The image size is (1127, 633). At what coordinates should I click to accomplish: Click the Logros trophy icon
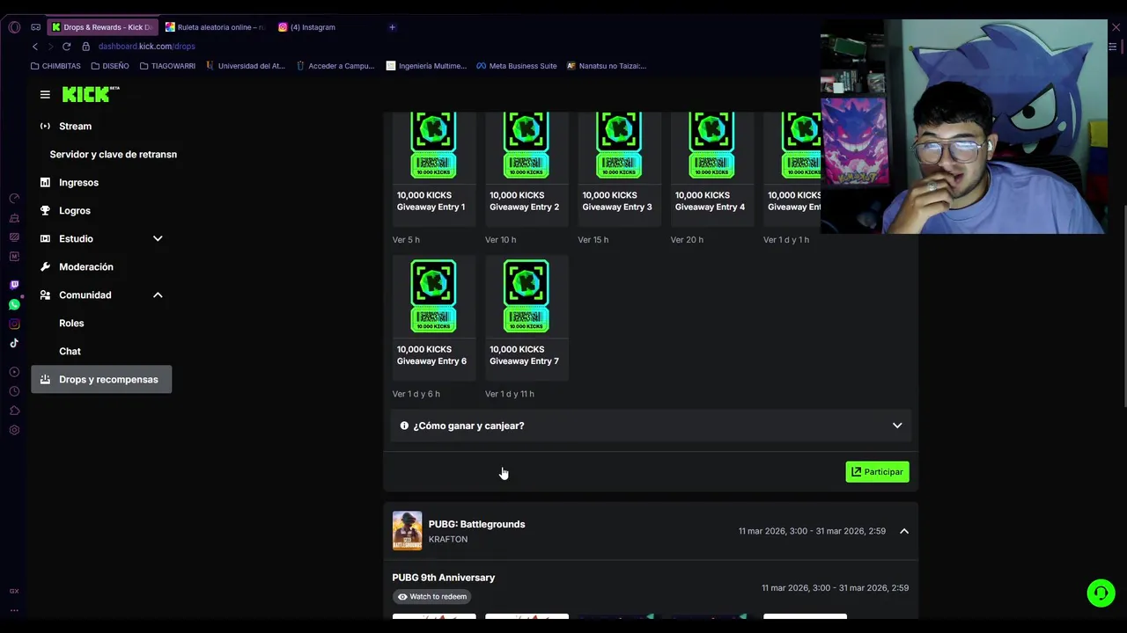45,210
